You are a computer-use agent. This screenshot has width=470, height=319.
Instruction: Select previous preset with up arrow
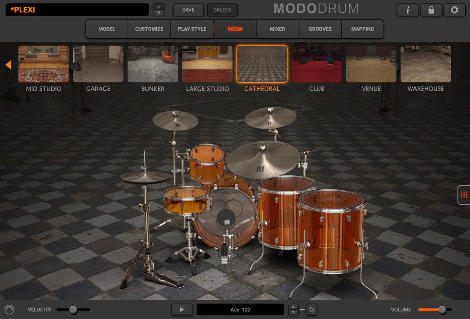click(159, 7)
